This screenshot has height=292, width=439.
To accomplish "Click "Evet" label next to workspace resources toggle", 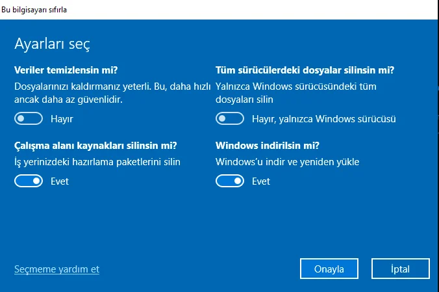I will click(x=60, y=181).
